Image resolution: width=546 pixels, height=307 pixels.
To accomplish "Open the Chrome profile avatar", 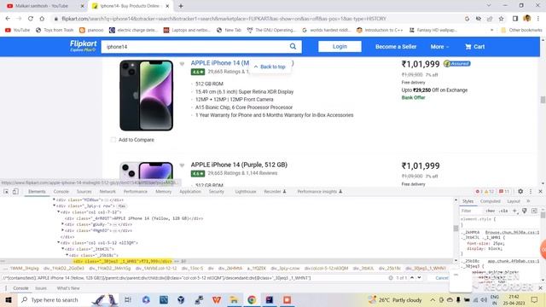I will click(527, 19).
